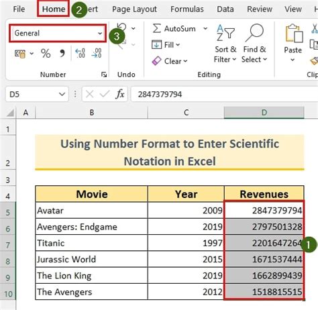Viewport: 318px width, 310px height.
Task: Select the Avatar cell
Action: click(x=91, y=211)
